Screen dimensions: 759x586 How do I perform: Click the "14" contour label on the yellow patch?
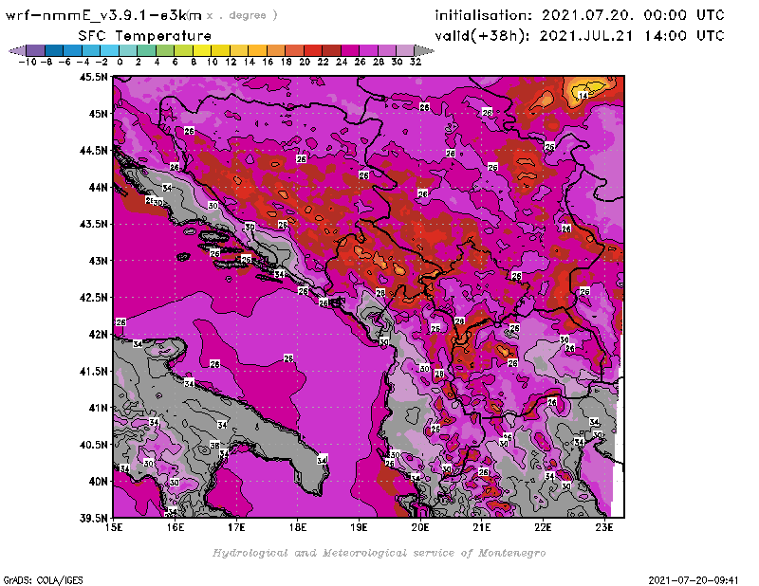pos(583,96)
